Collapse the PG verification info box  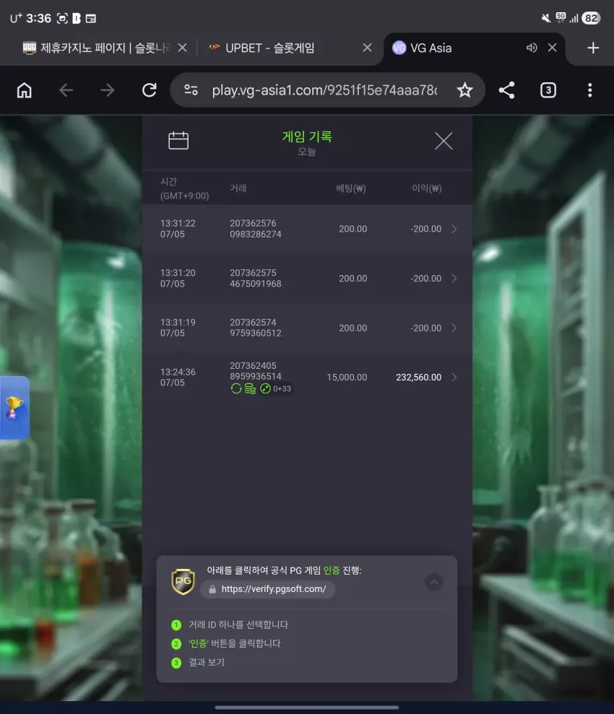pyautogui.click(x=433, y=582)
